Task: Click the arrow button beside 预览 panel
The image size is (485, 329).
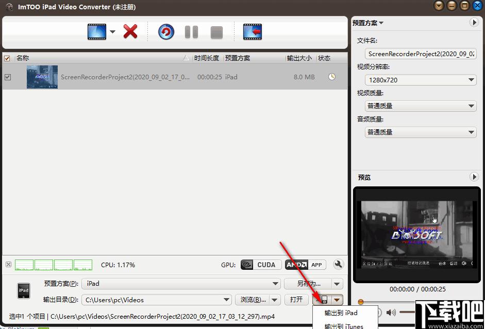Action: (474, 177)
